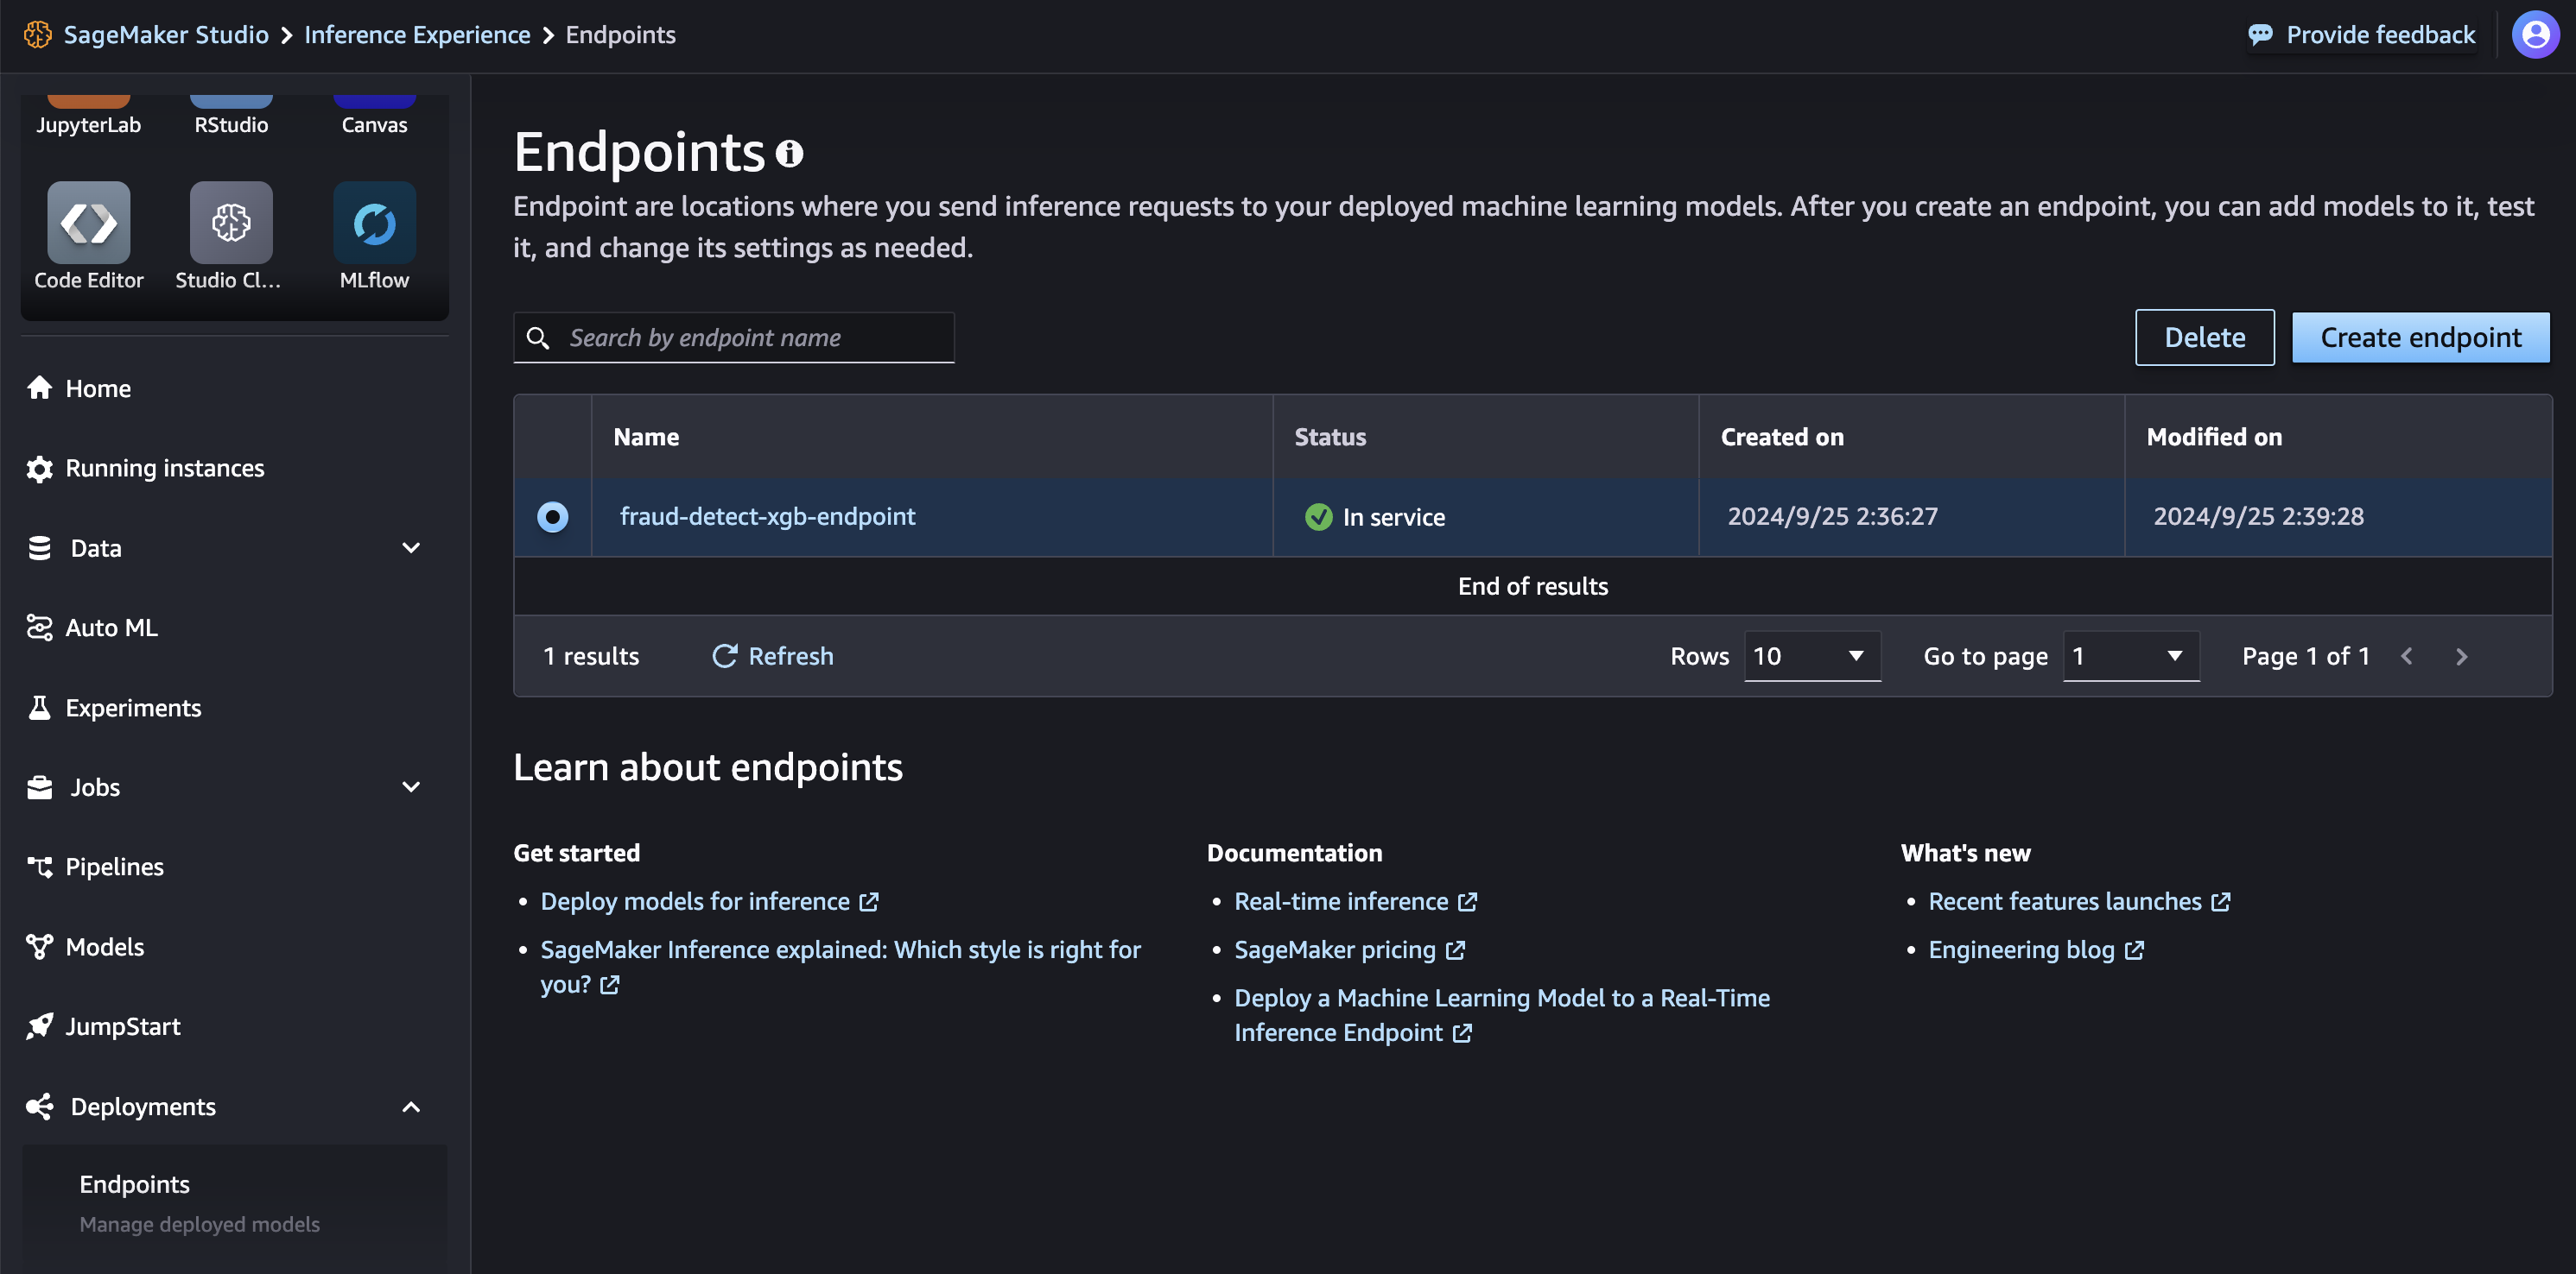Viewport: 2576px width, 1274px height.
Task: Collapse the Deployments section
Action: pyautogui.click(x=410, y=1107)
